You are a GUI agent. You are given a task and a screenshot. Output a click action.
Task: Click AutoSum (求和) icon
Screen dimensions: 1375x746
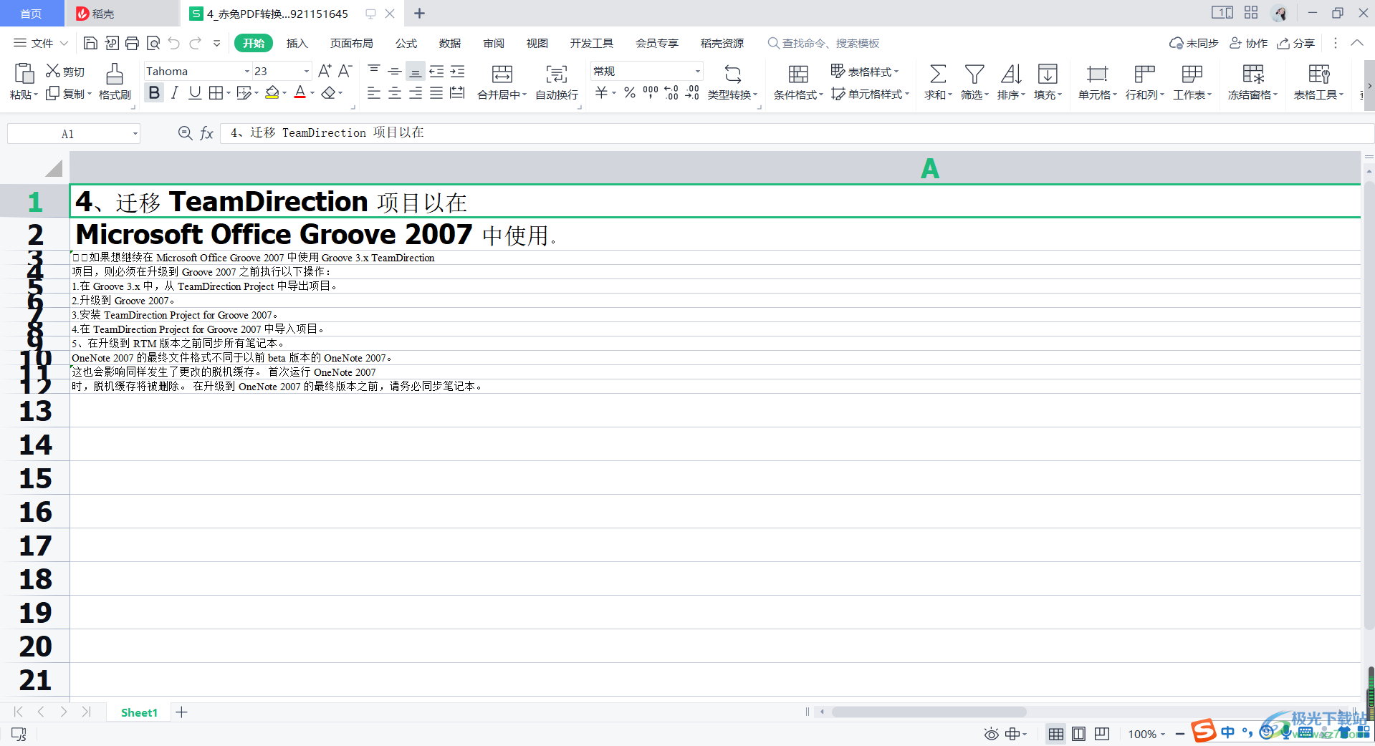point(937,74)
